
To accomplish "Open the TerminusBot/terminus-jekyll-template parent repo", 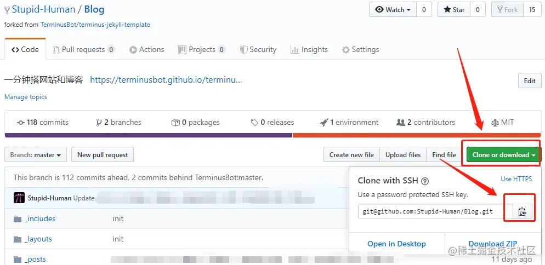I will click(95, 25).
